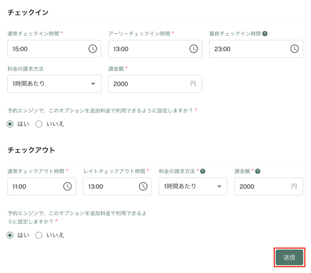
Task: Open time picker for アーリーチェックイン時間
Action: 193,49
